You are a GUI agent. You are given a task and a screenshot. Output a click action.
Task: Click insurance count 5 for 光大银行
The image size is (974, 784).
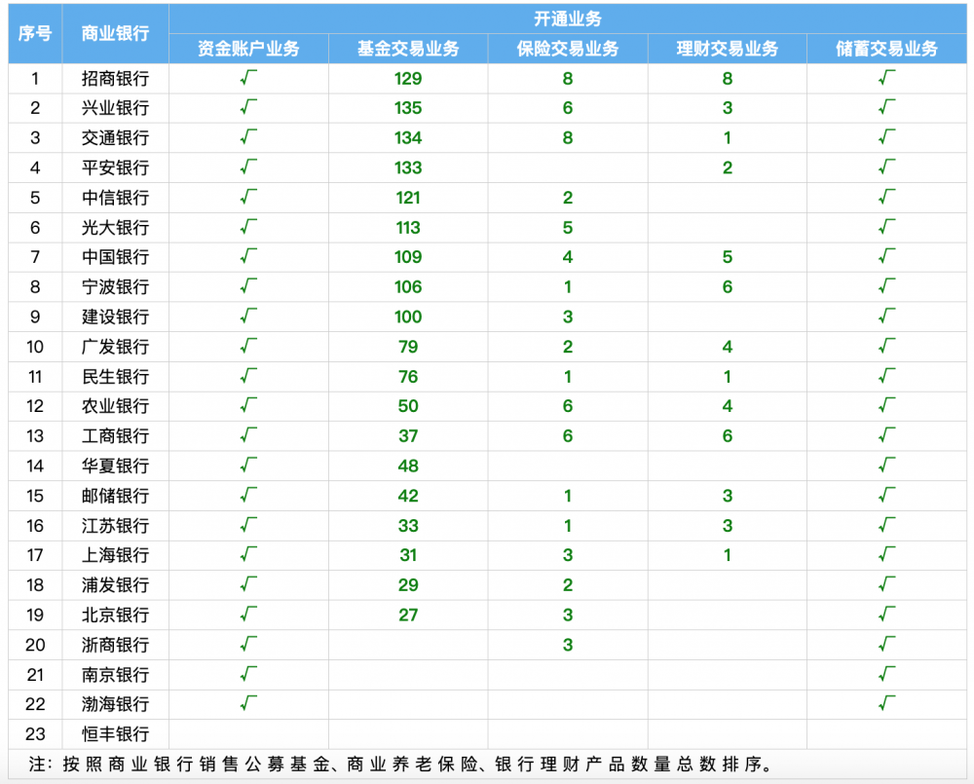[x=568, y=227]
